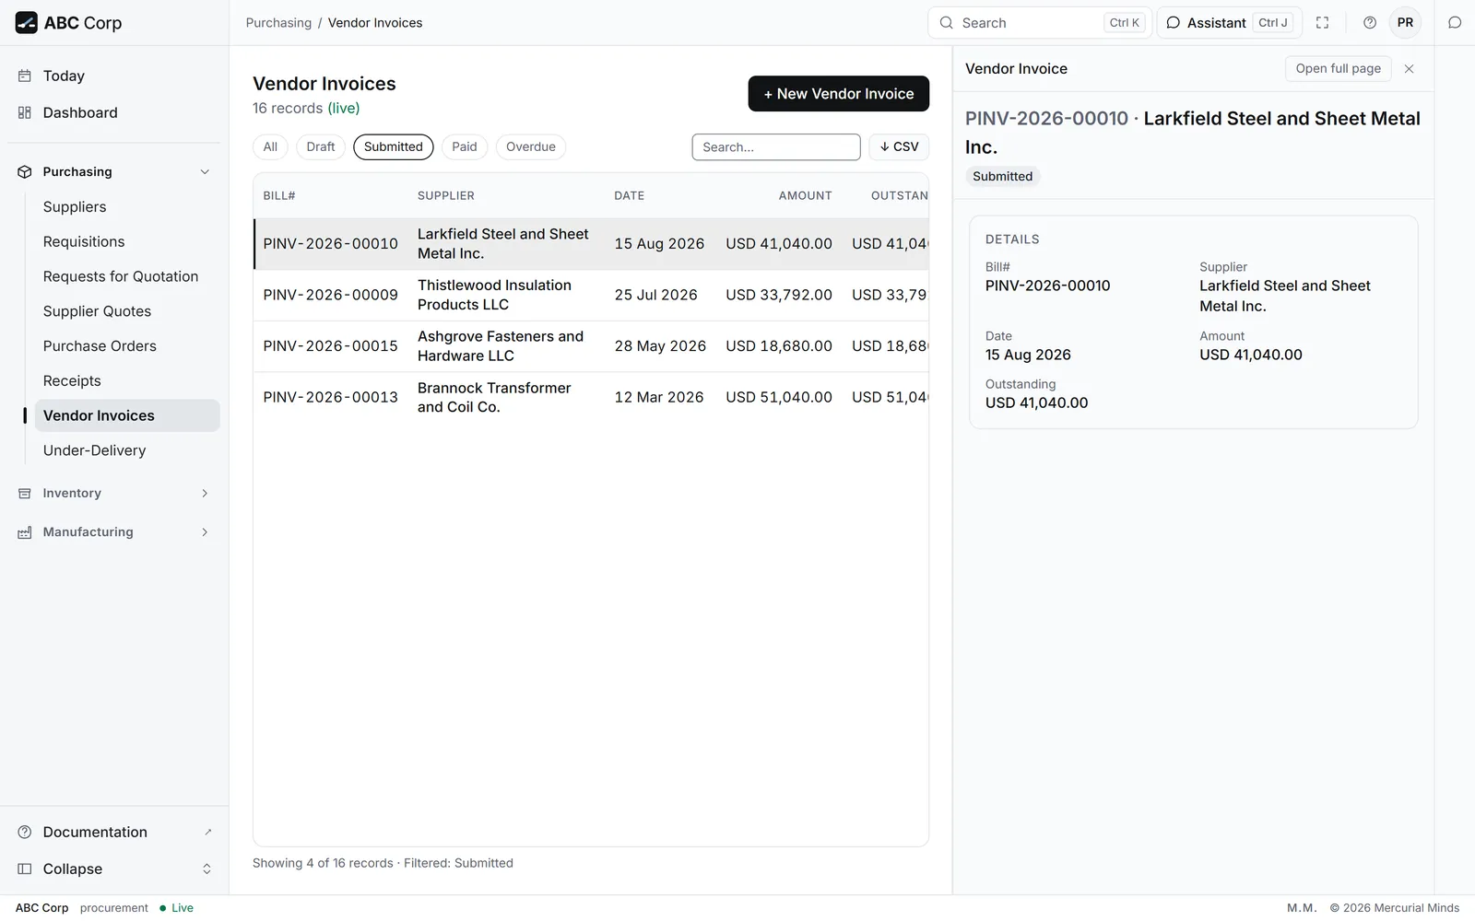Open the Dashboard icon in sidebar

(25, 113)
